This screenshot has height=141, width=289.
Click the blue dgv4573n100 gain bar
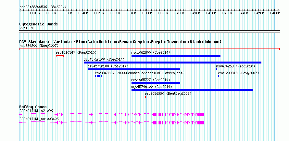point(134,69)
